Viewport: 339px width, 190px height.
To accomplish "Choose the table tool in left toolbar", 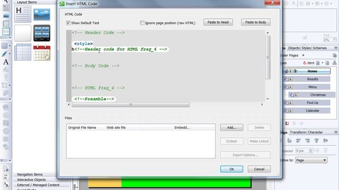I will tap(6, 23).
